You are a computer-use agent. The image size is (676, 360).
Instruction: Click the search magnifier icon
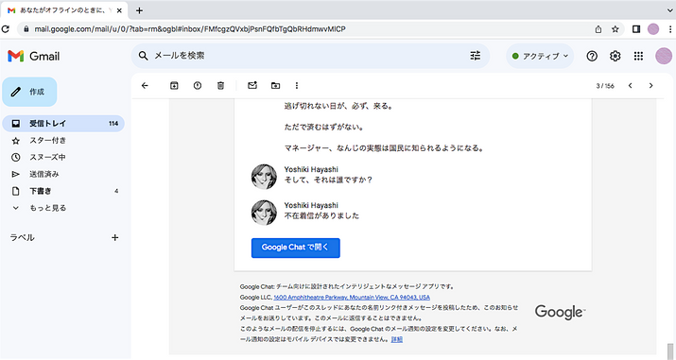point(143,56)
